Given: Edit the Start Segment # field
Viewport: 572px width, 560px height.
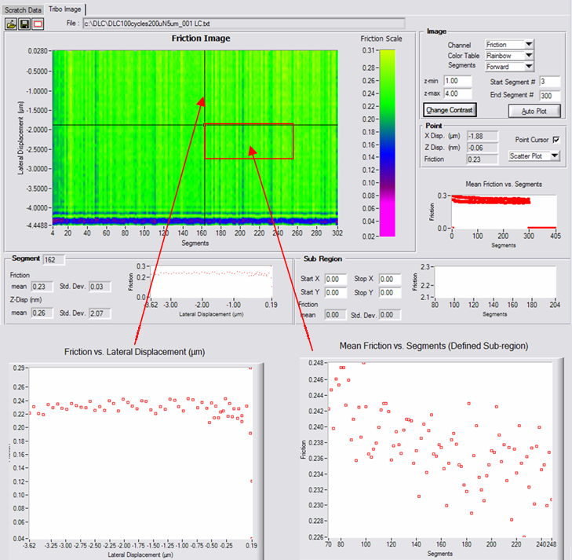Looking at the screenshot, I should pyautogui.click(x=550, y=82).
